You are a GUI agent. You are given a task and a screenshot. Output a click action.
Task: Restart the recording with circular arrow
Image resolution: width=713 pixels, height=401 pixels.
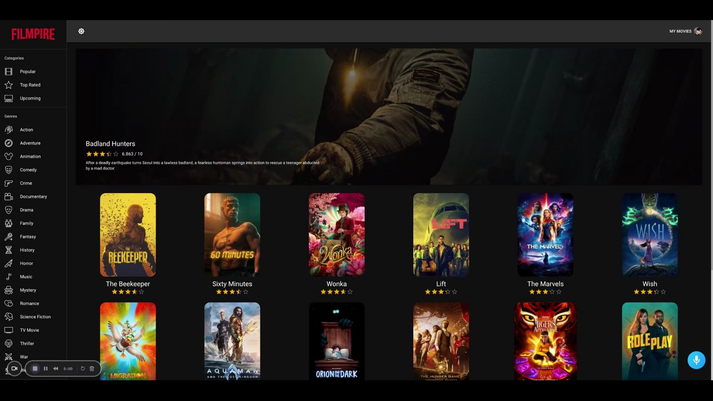pyautogui.click(x=82, y=369)
